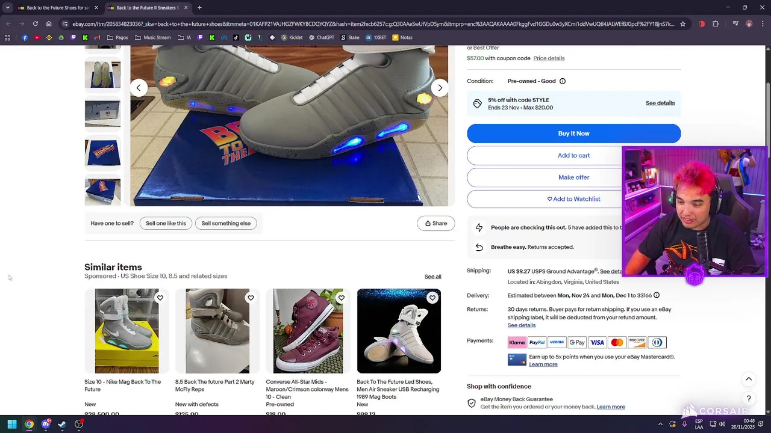Reload the page
Image resolution: width=771 pixels, height=433 pixels.
pos(35,24)
